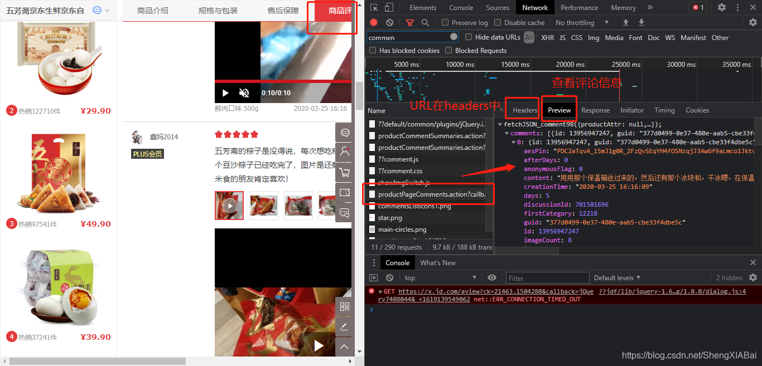Toggle the network filter funnel icon
The width and height of the screenshot is (762, 366).
point(410,22)
